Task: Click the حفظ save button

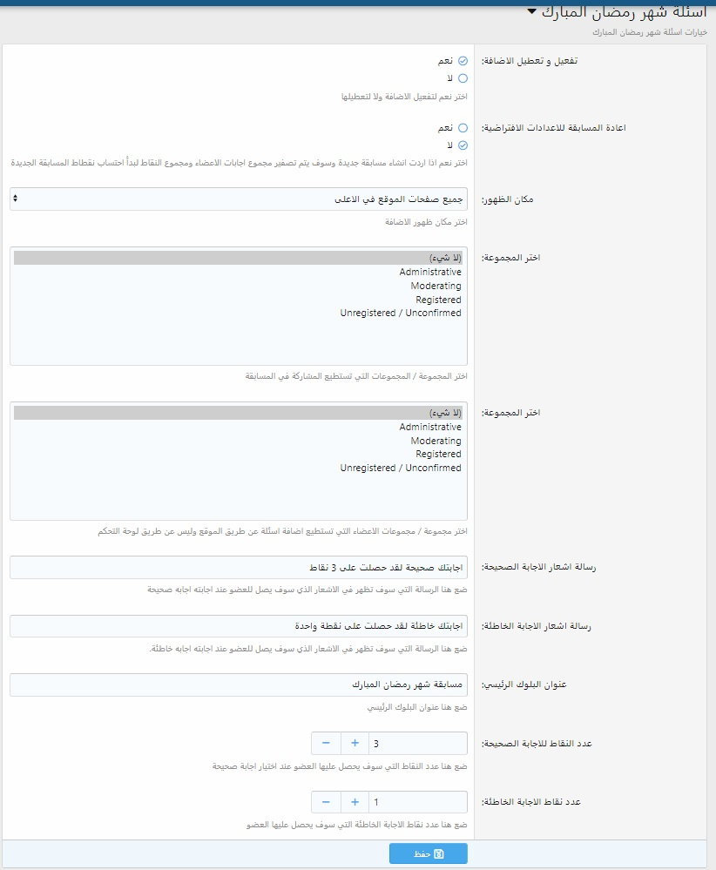Action: tap(428, 854)
